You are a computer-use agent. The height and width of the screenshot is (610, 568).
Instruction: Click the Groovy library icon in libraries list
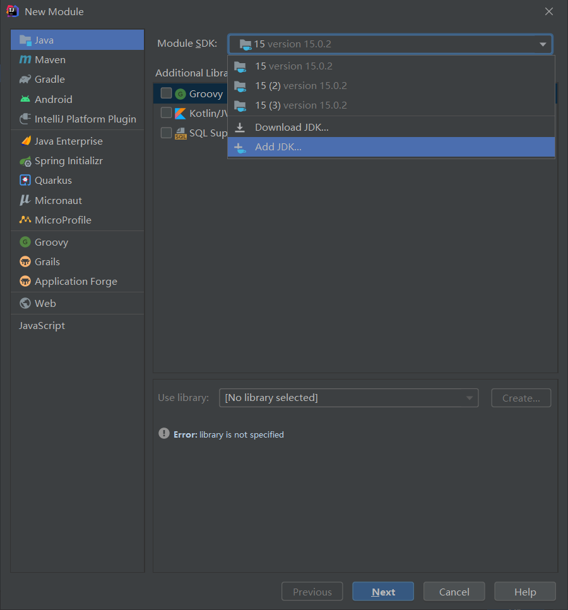180,93
